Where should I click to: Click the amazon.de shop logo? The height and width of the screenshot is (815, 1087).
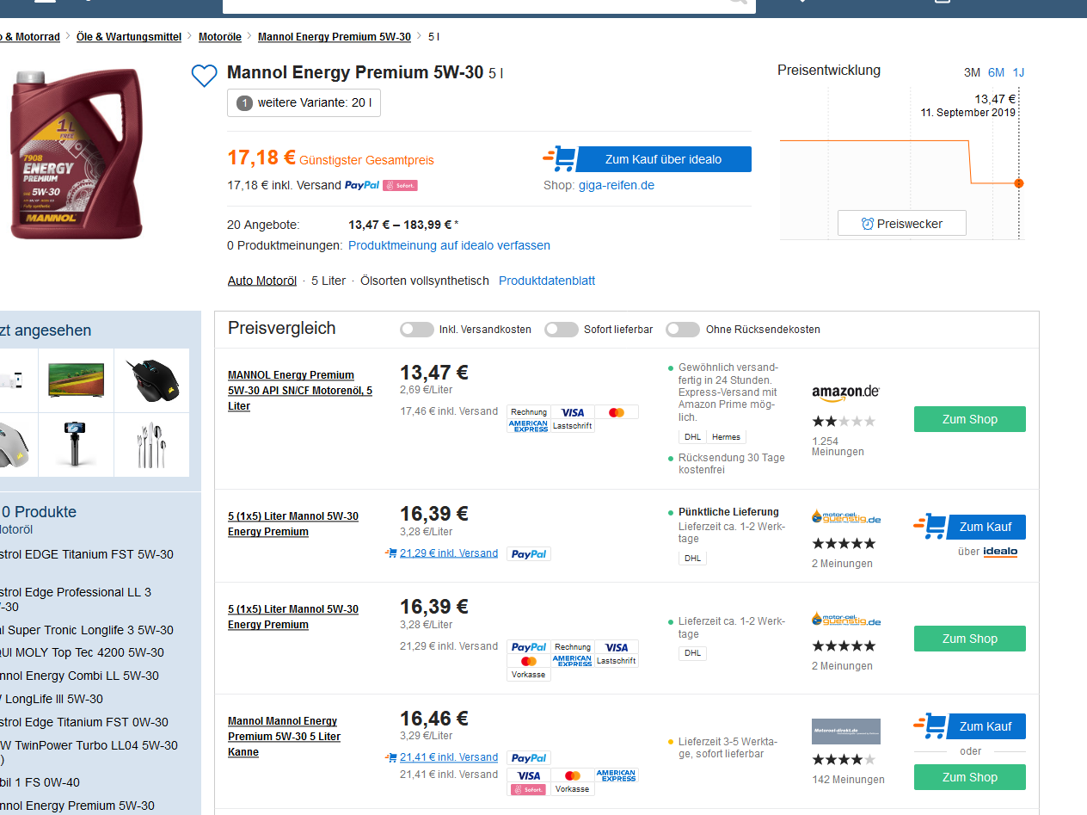pyautogui.click(x=845, y=392)
